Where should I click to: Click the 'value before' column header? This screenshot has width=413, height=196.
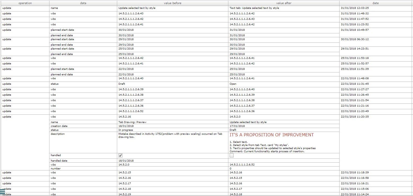coord(173,3)
